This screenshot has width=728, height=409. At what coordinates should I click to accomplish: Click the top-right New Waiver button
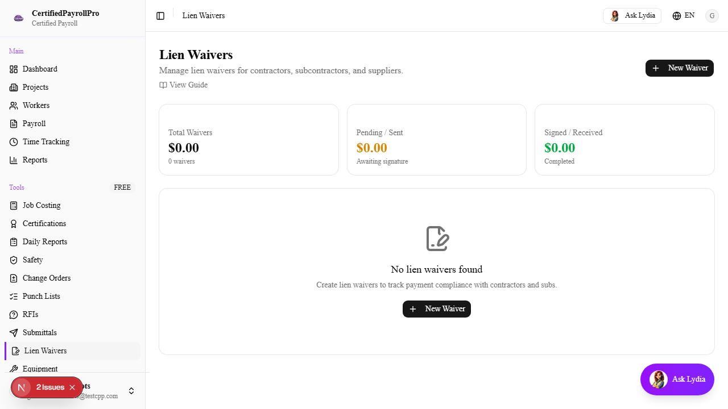(x=679, y=68)
